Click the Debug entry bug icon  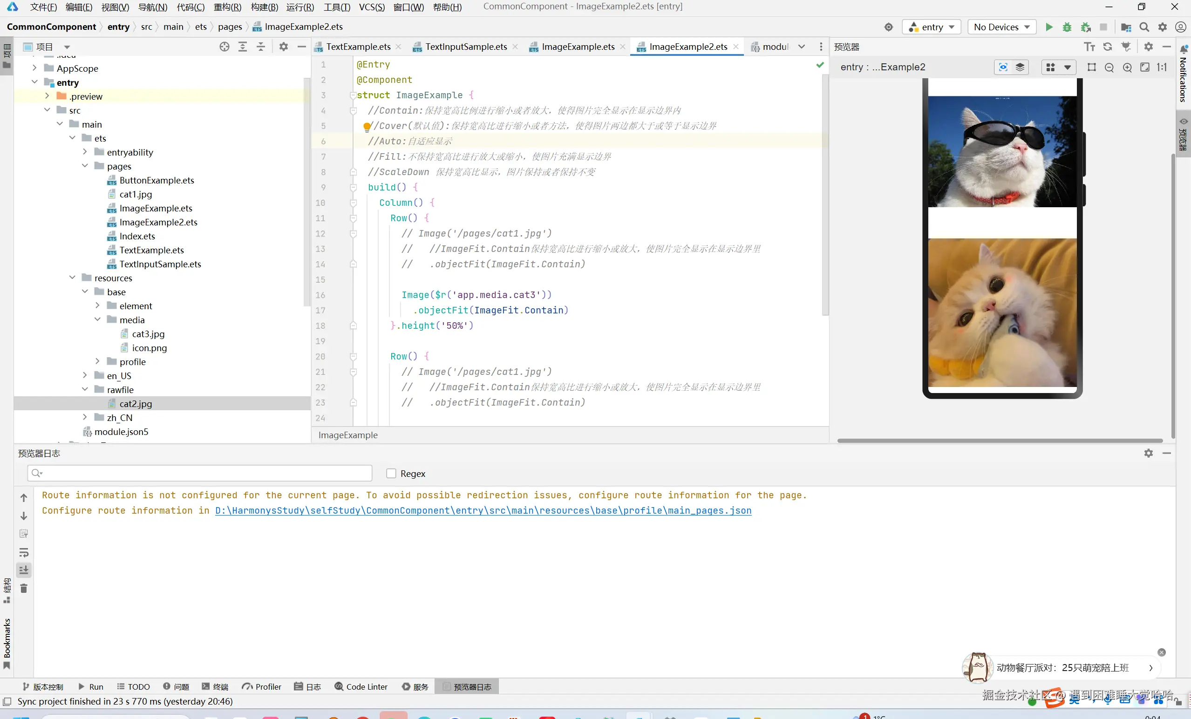[x=1067, y=27]
